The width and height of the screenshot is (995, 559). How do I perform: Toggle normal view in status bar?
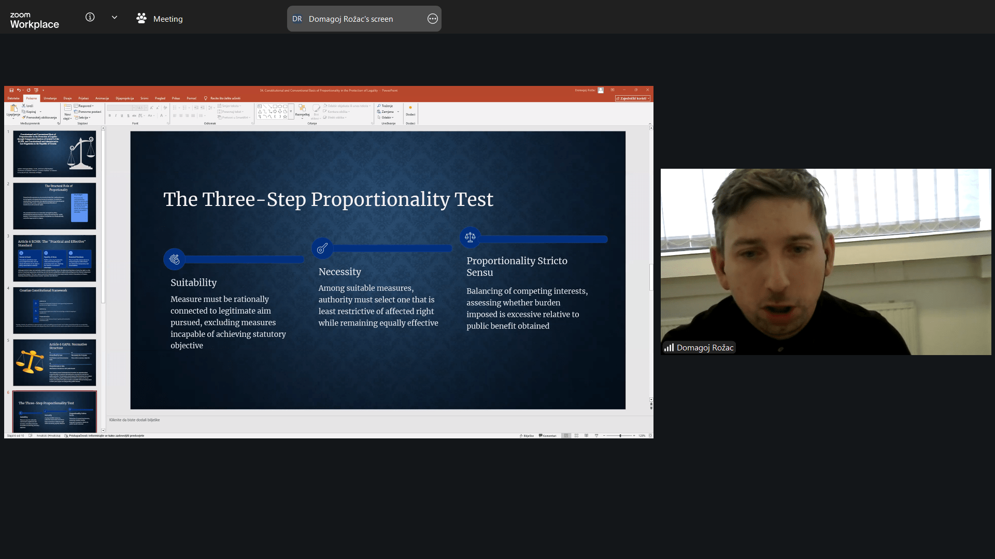click(x=566, y=436)
